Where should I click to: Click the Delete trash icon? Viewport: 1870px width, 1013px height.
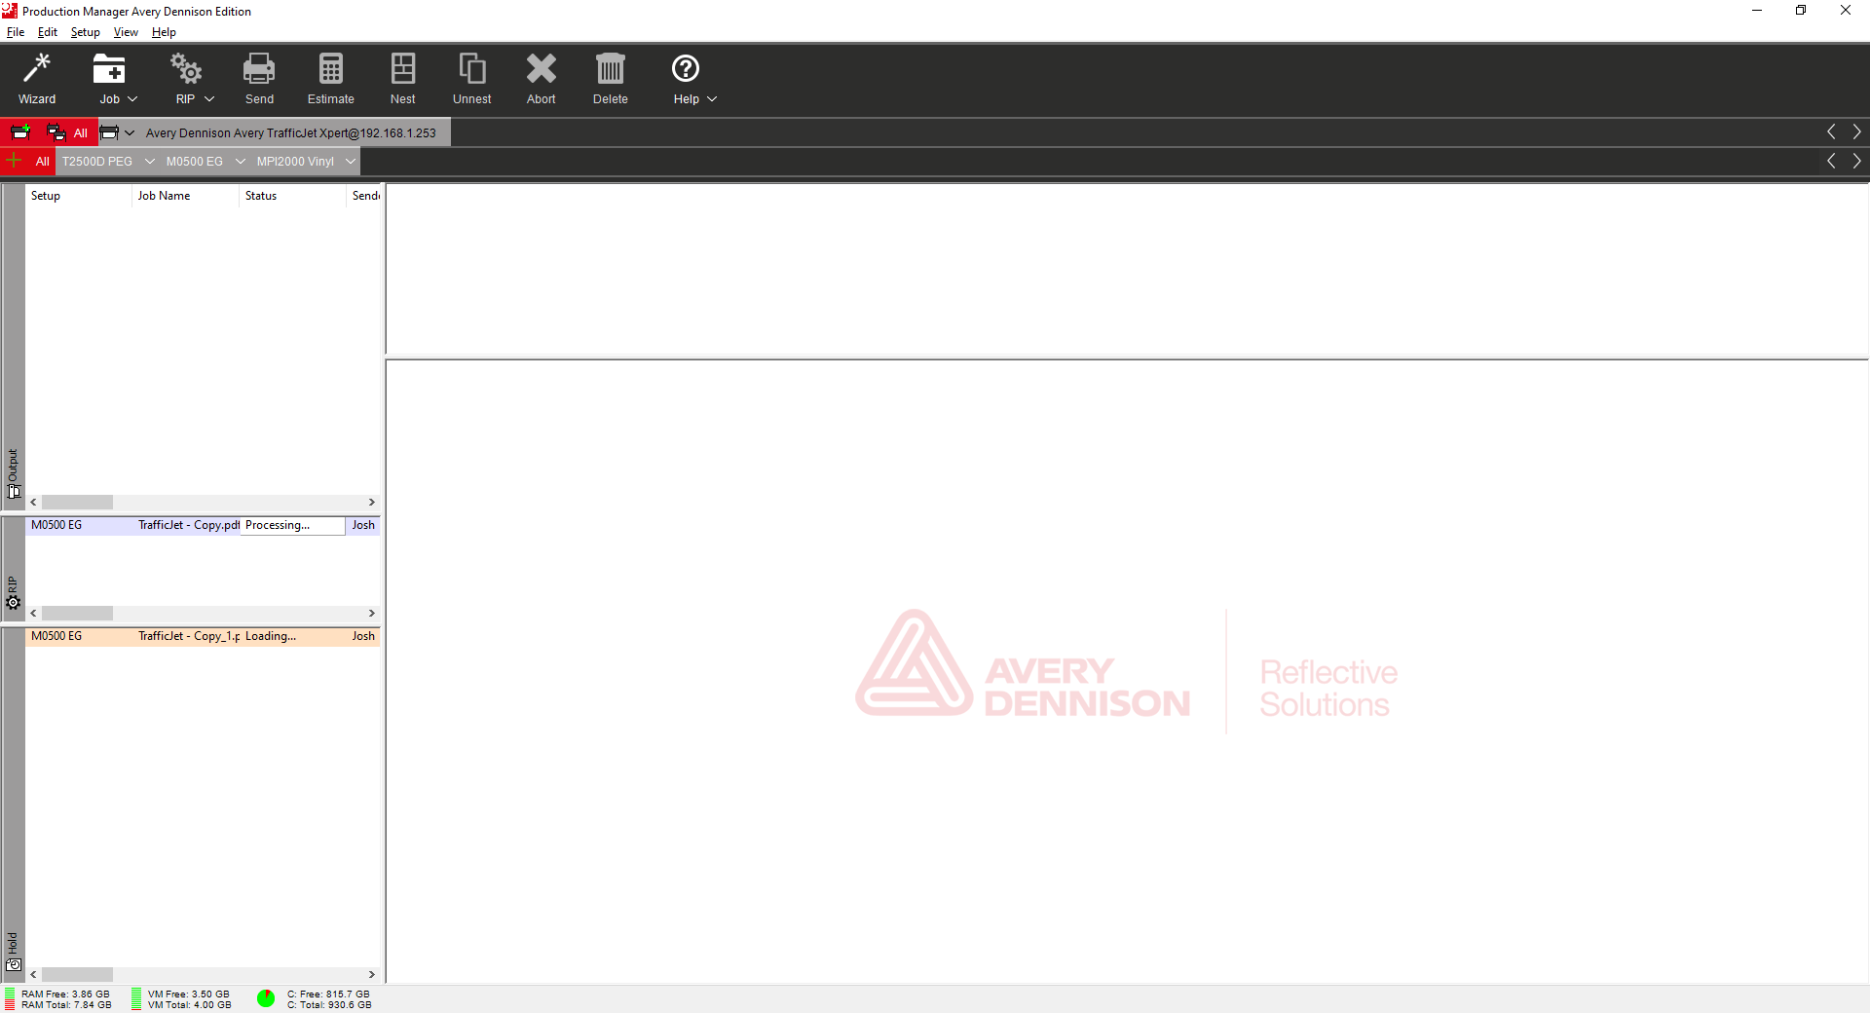pyautogui.click(x=611, y=69)
